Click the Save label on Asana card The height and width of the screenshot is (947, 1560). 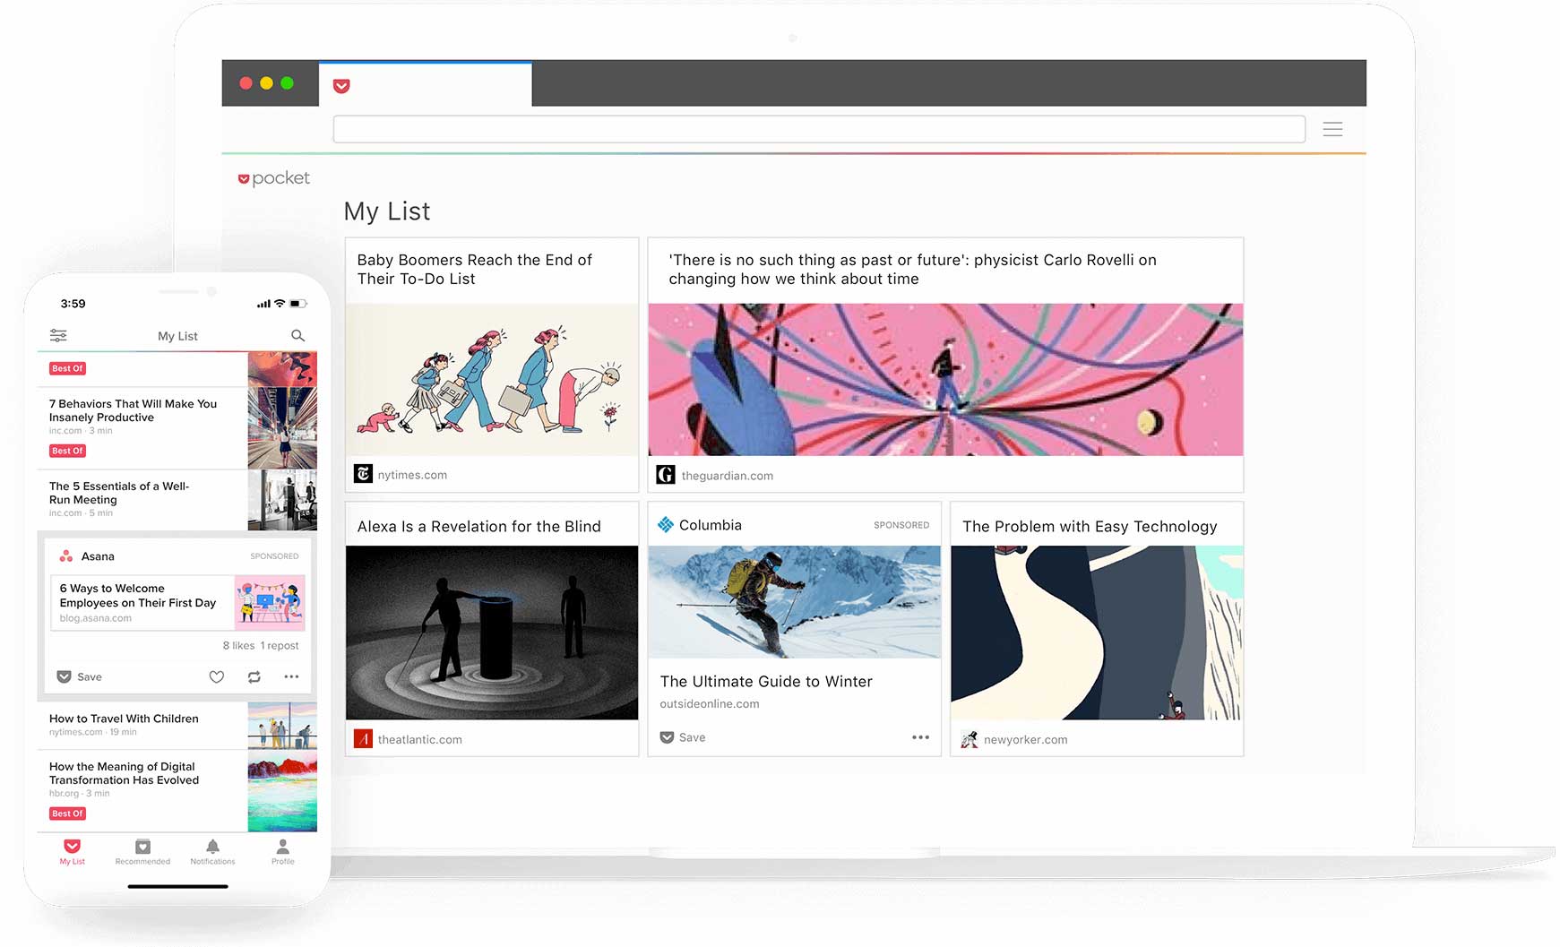click(90, 676)
